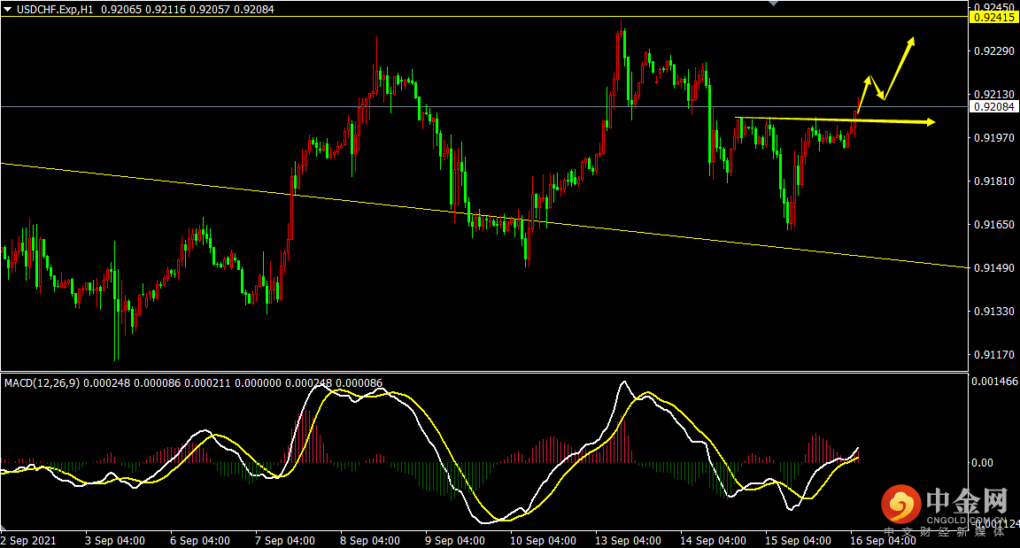Click the 中金网 watermark text

tap(967, 502)
